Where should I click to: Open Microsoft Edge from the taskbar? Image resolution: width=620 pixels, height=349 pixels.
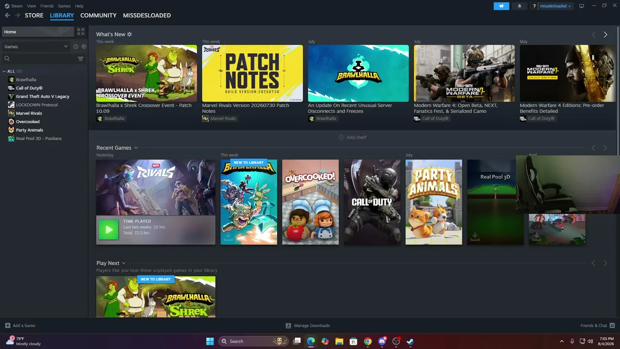pos(311,341)
